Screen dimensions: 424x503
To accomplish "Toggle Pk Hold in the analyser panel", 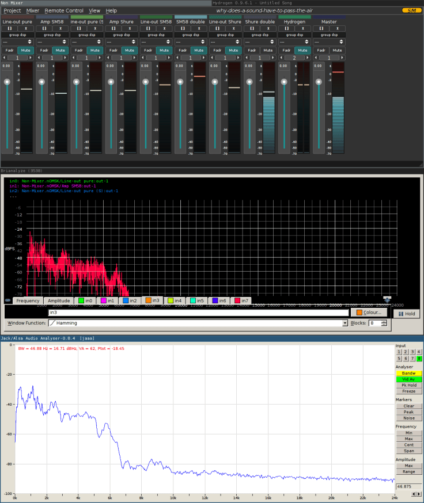I will (408, 385).
